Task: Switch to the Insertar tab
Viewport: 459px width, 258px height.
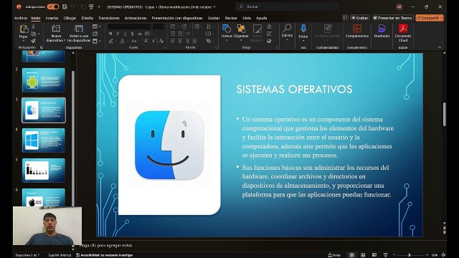Action: [52, 18]
